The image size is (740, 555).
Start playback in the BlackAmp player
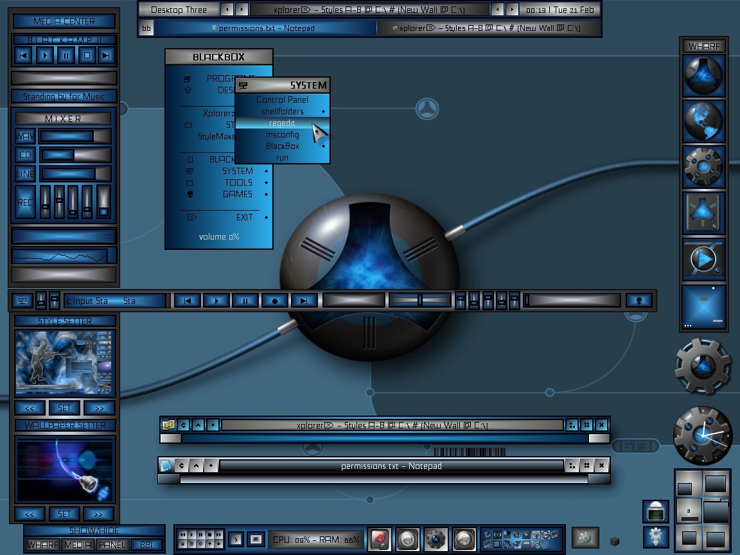click(45, 55)
